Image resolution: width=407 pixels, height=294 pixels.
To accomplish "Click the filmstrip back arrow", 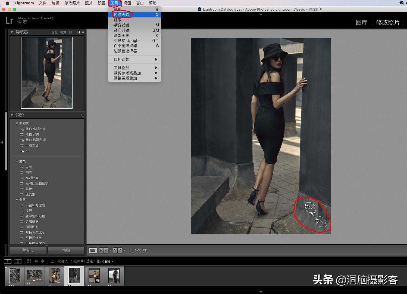I will (36, 261).
